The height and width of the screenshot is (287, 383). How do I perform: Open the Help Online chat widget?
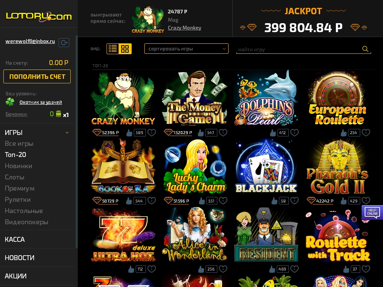coord(372,212)
